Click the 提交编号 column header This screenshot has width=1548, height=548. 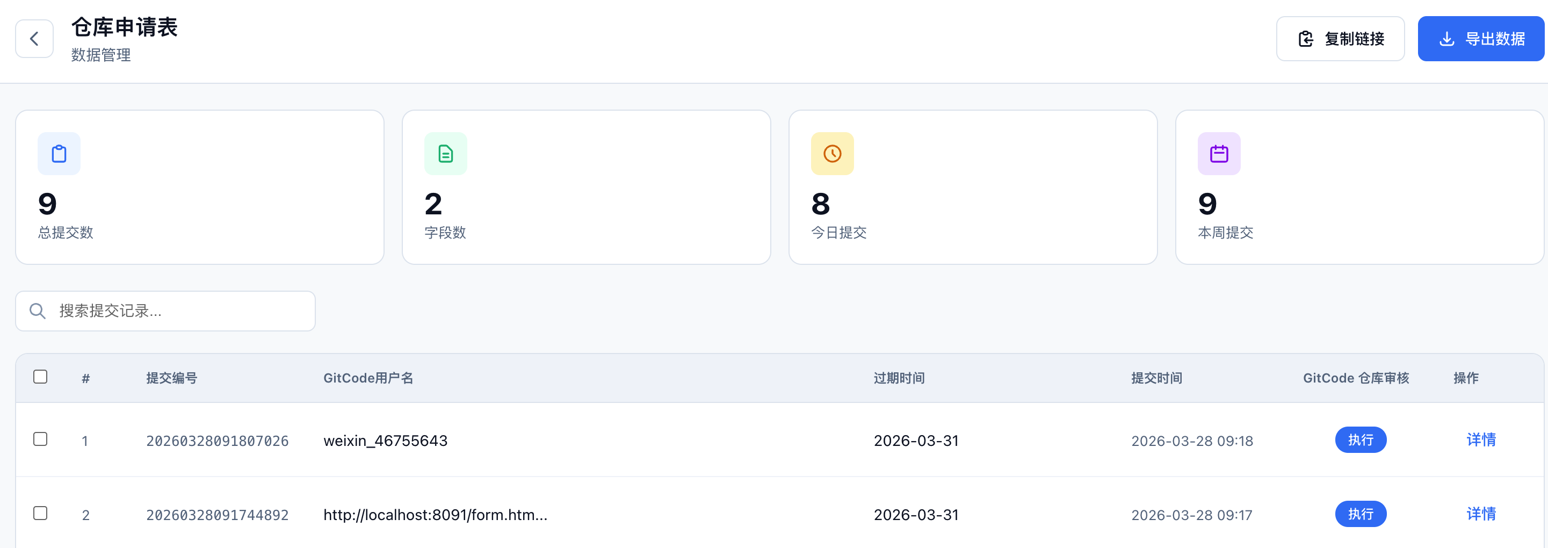tap(171, 378)
